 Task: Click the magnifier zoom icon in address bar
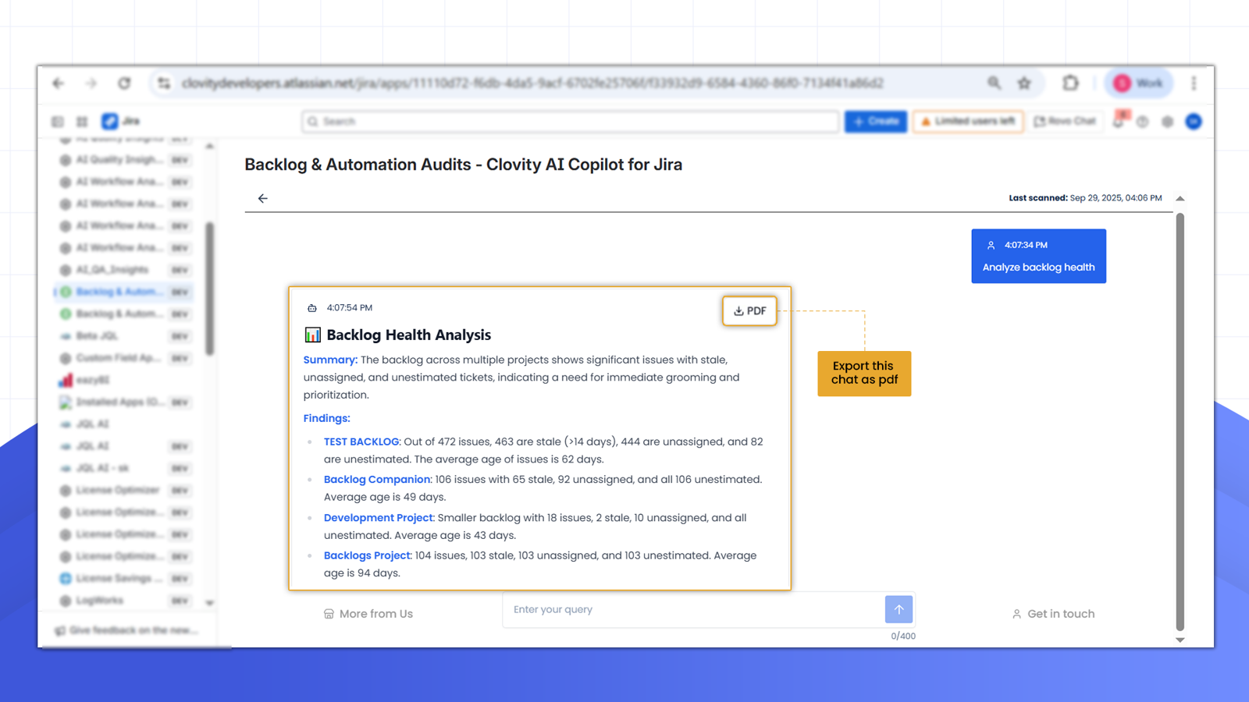994,83
